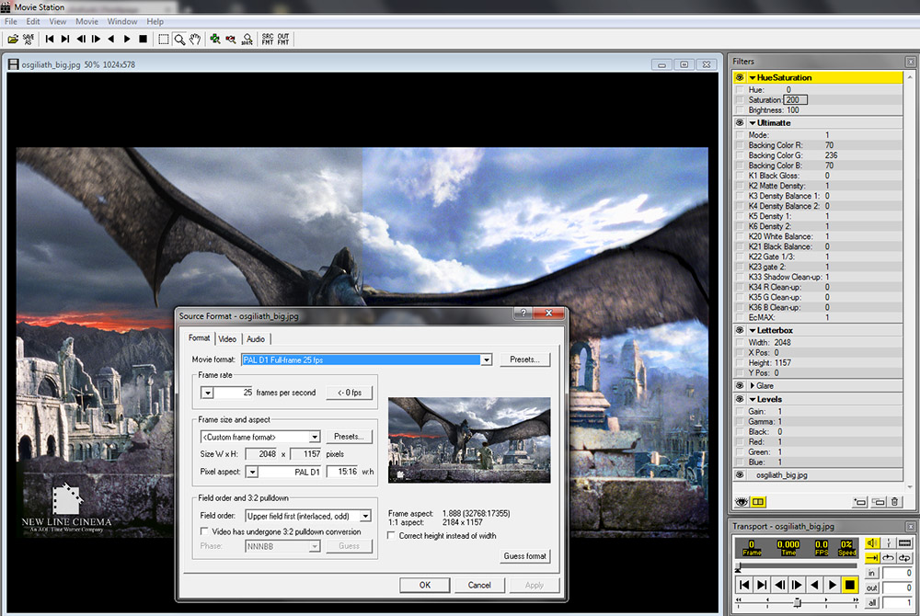Click the Guess format button
Viewport: 920px width, 616px height.
click(x=525, y=555)
